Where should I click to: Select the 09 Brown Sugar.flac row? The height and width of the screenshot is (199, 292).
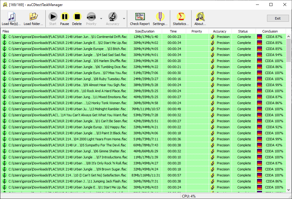[x=143, y=169]
